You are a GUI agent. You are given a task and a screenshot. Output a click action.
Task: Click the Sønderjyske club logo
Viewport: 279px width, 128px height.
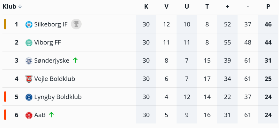(x=29, y=61)
